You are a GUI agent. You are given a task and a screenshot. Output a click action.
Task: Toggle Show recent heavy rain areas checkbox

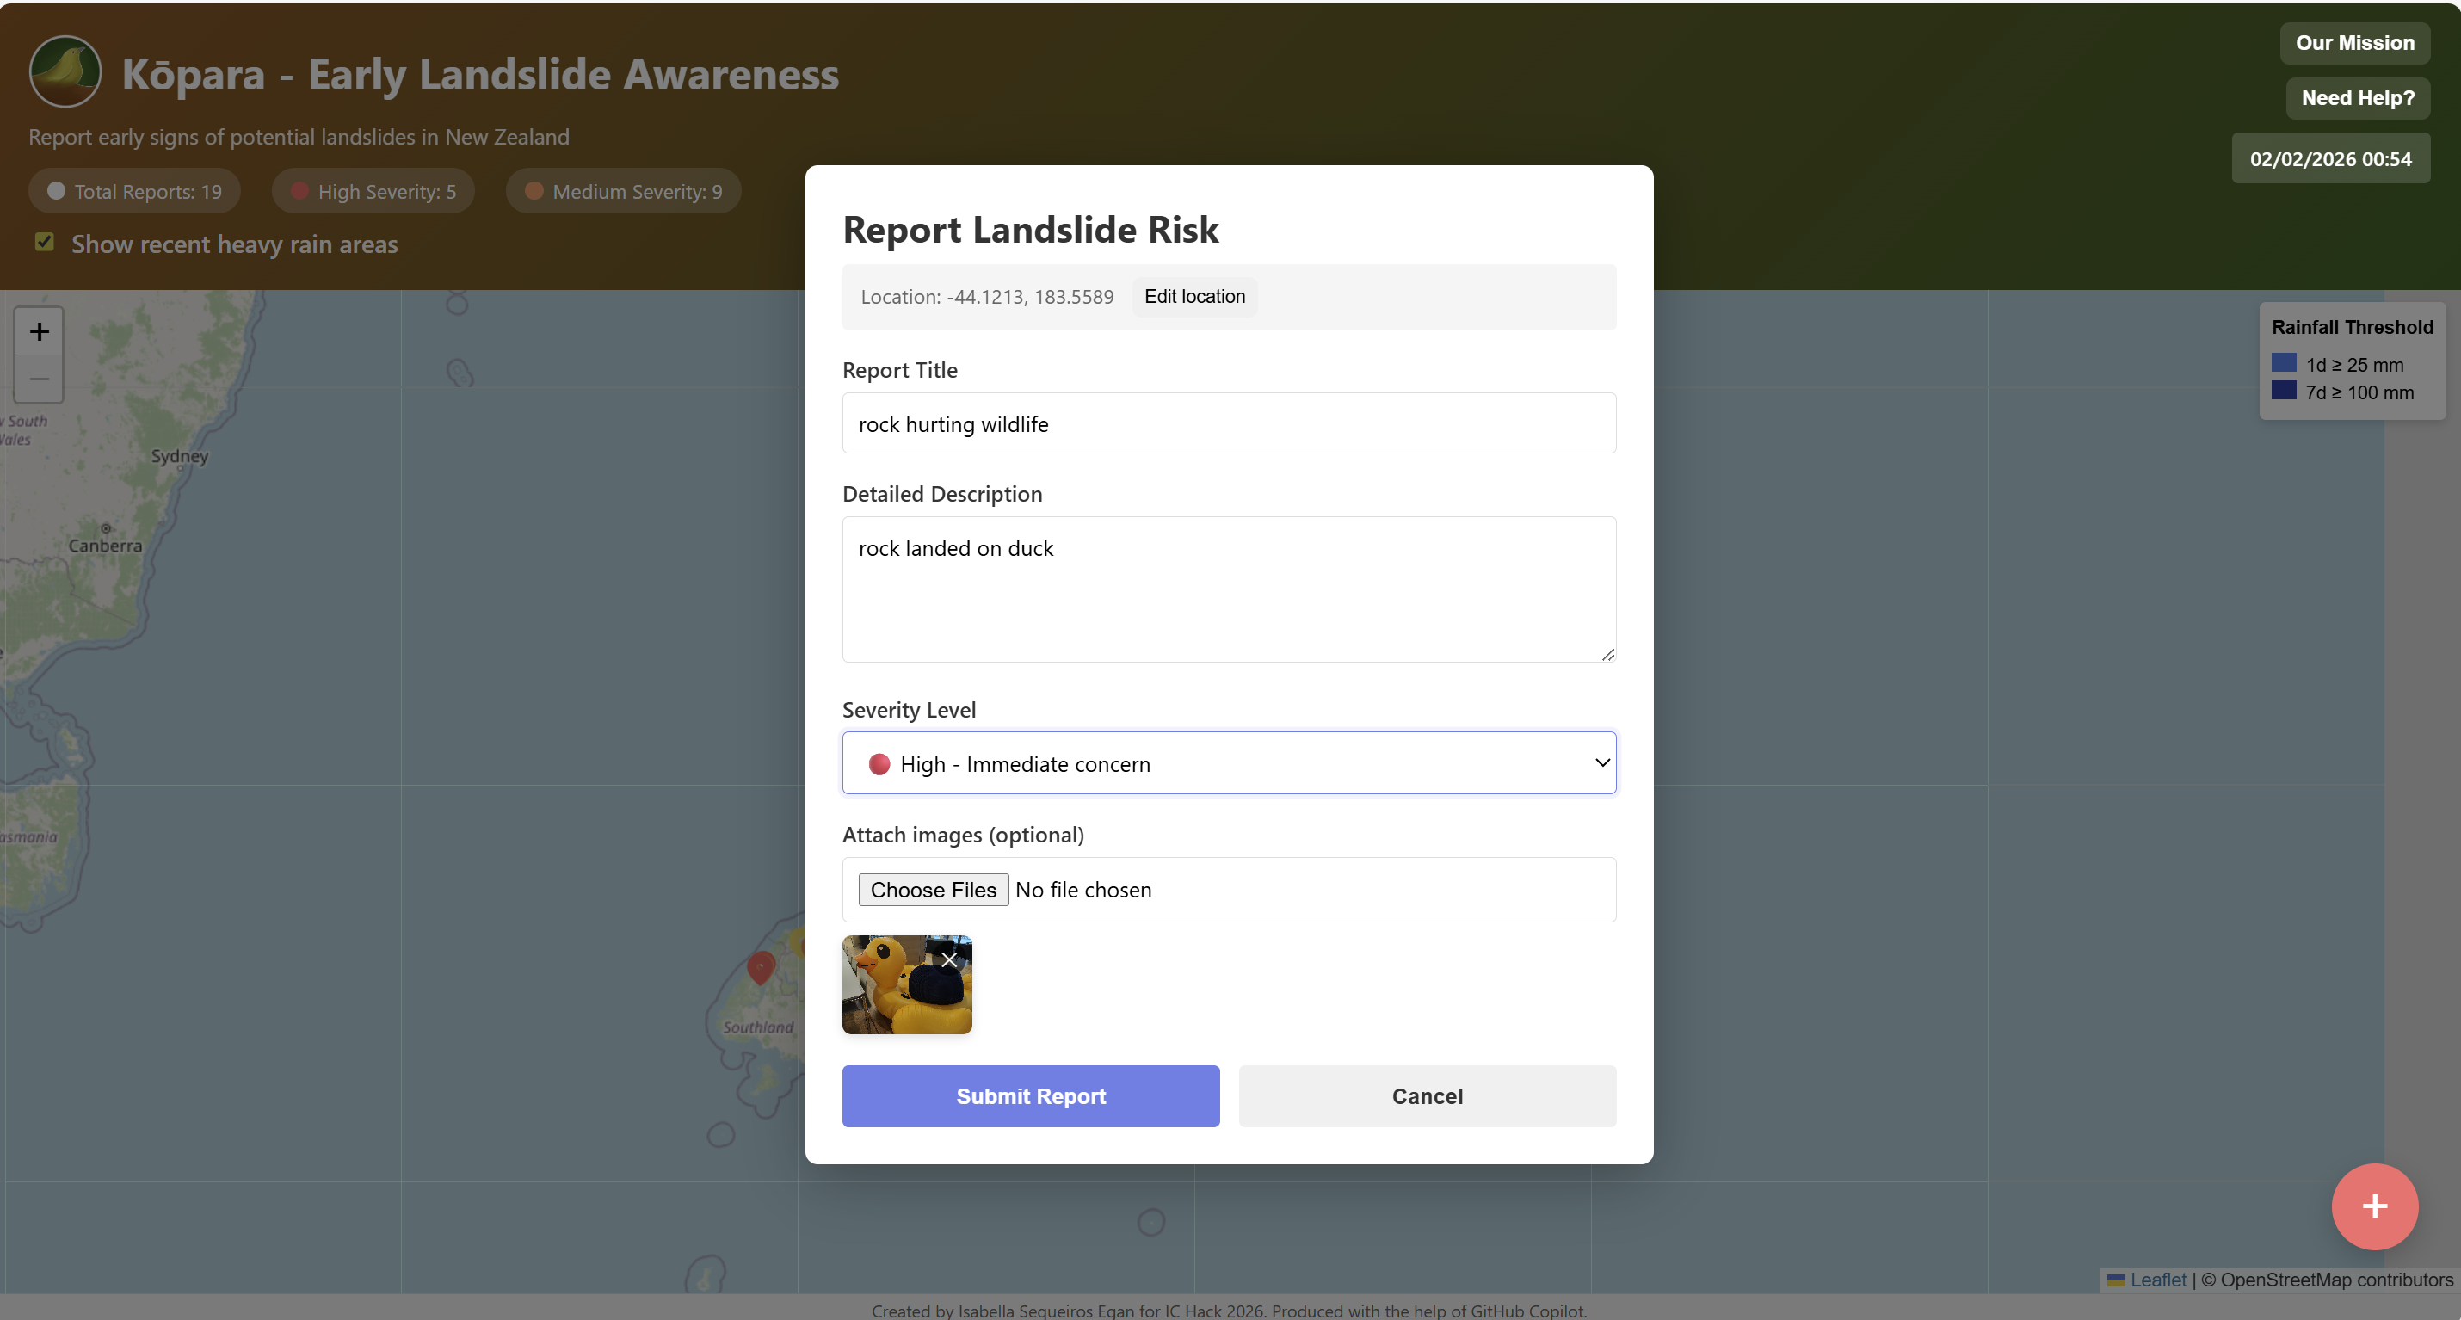[44, 242]
